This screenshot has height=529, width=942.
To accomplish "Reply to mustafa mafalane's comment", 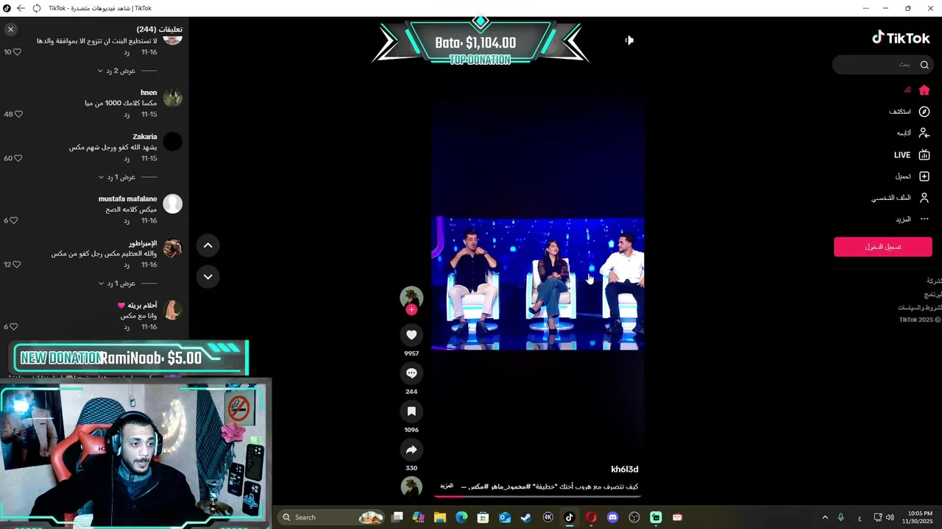I will tap(127, 221).
